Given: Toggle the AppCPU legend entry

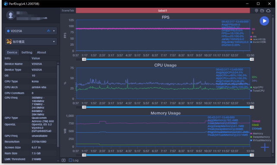Looking at the screenshot, I should click(257, 87).
